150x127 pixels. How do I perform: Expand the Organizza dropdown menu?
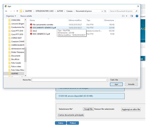12,16
